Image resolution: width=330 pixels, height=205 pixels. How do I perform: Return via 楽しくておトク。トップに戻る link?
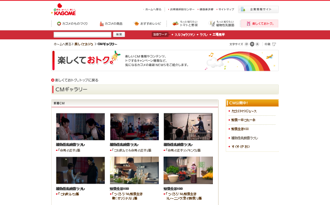[77, 80]
